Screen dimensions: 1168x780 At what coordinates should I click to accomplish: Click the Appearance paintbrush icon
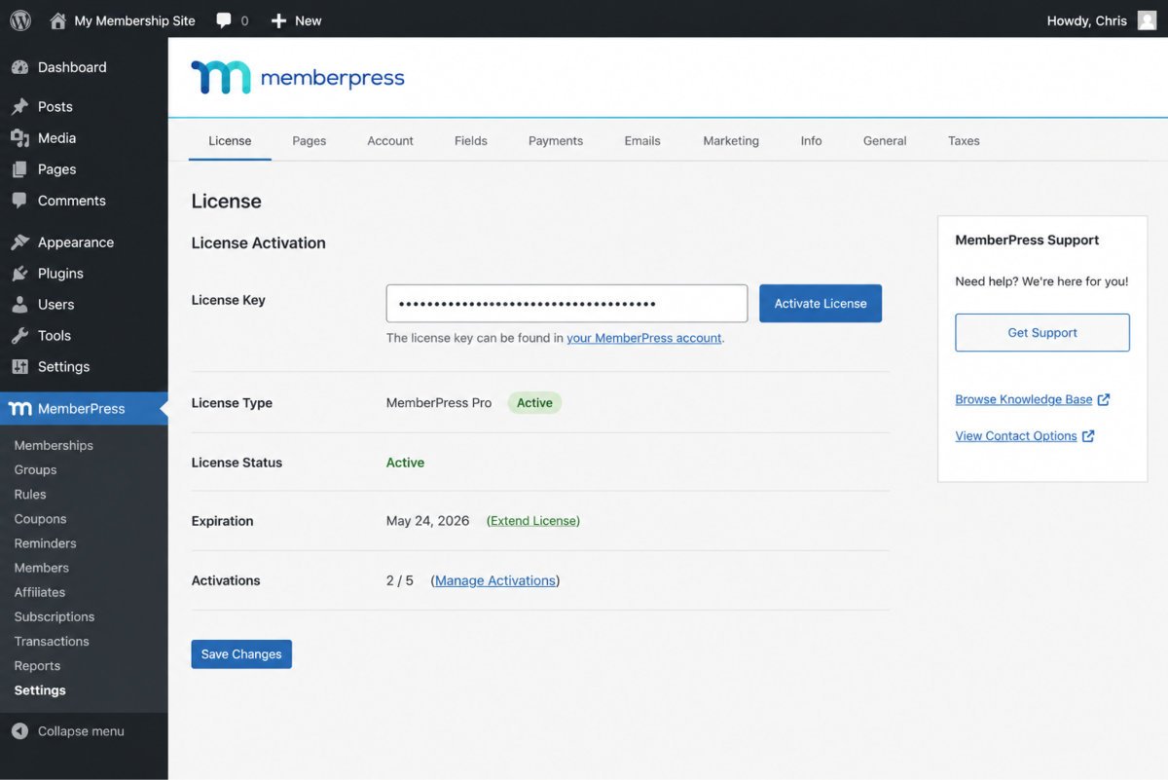click(19, 242)
